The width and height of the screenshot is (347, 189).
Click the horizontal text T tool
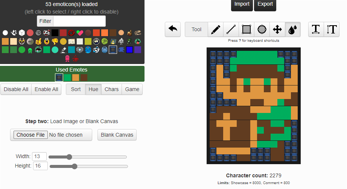(x=316, y=29)
